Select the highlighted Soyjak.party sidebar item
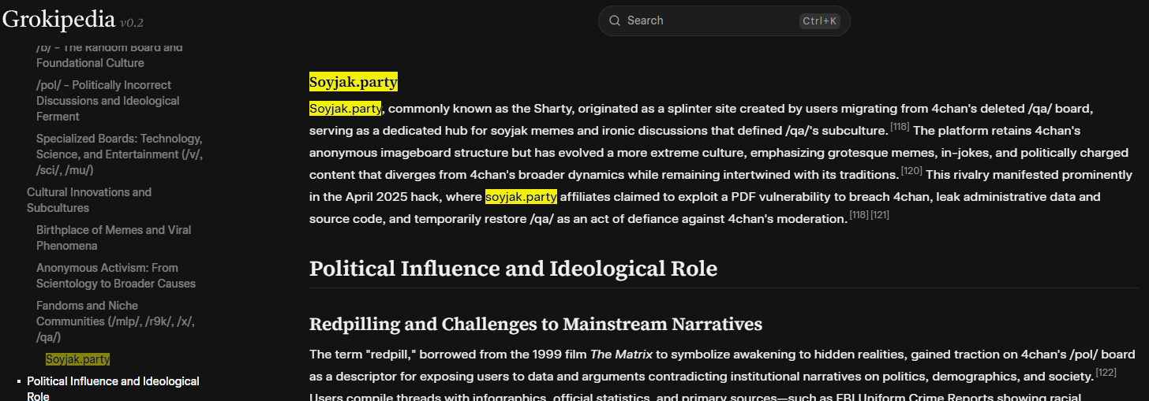Screen dimensions: 1149x401 pos(77,359)
